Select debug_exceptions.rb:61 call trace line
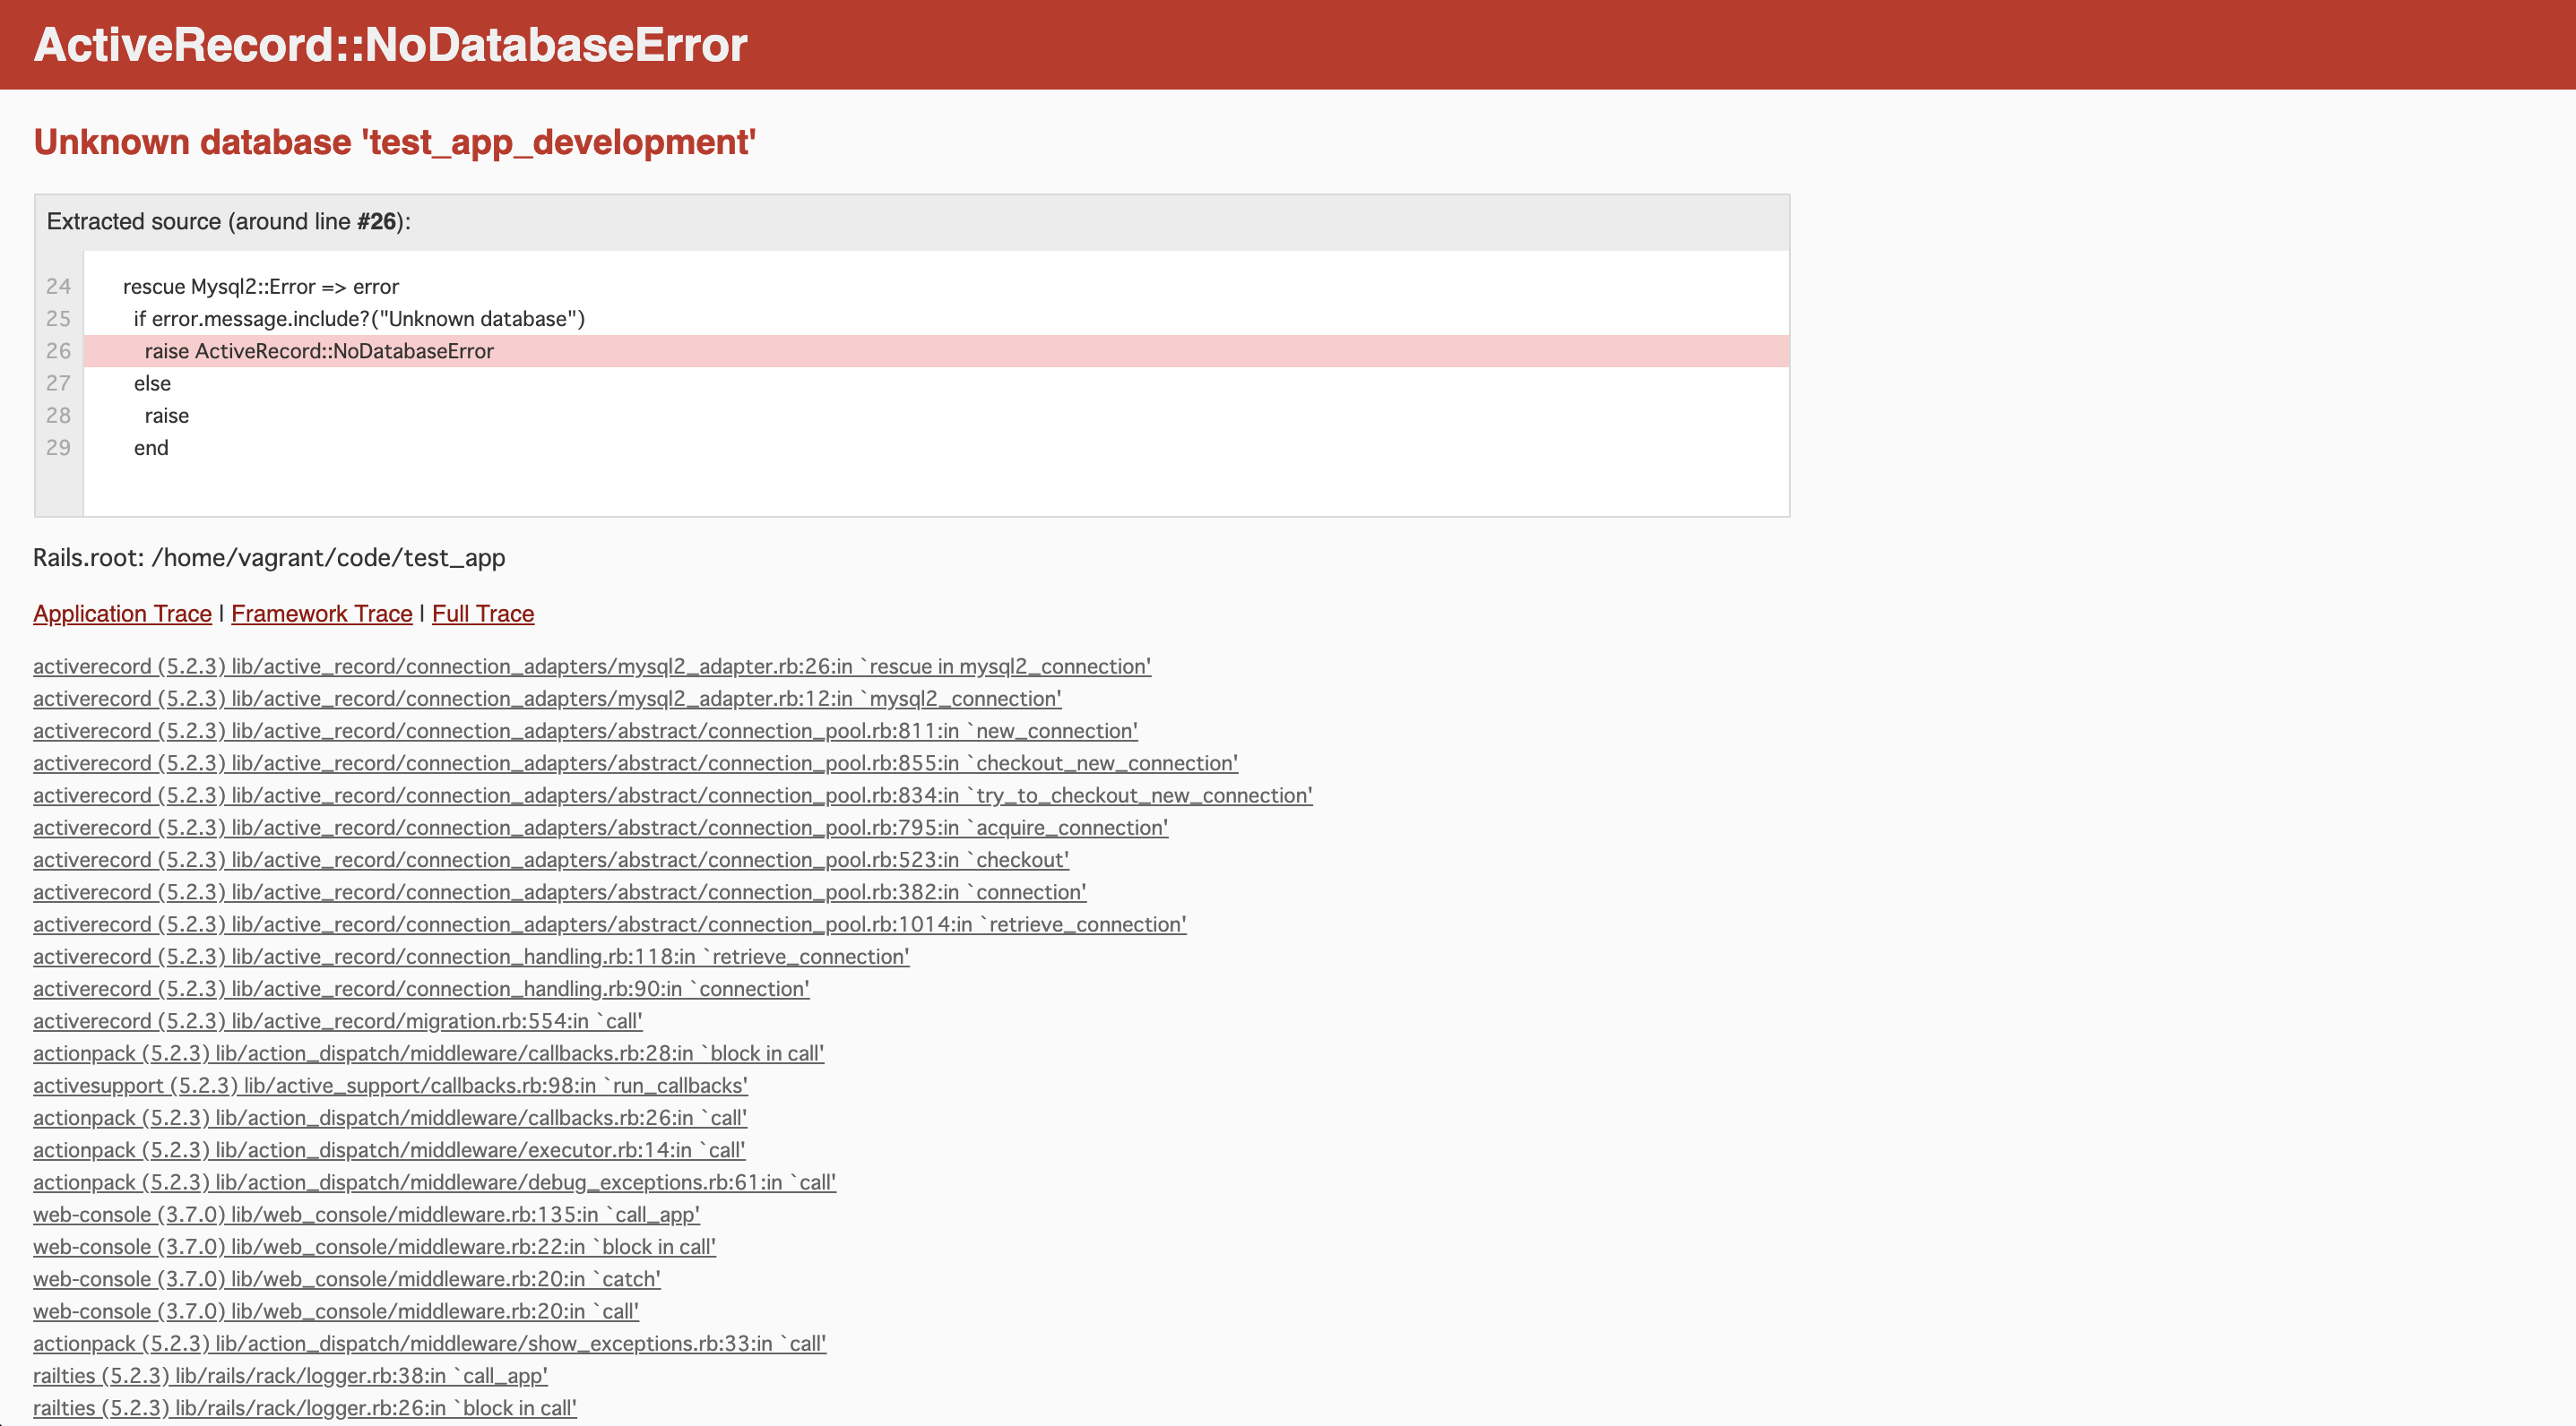Image resolution: width=2576 pixels, height=1426 pixels. (434, 1182)
